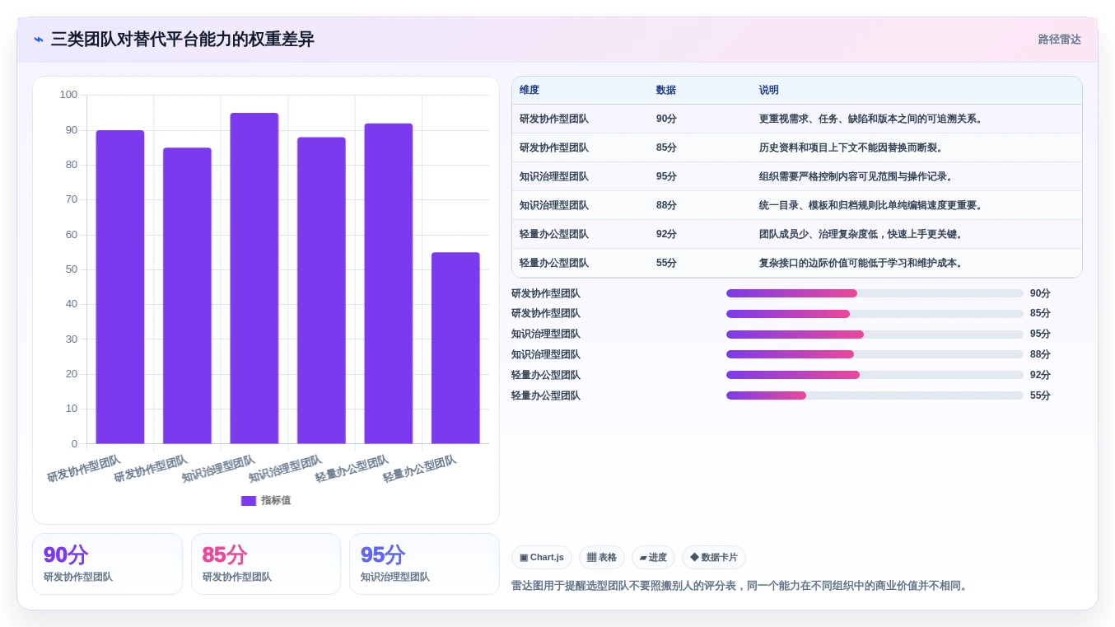Toggle the 指标值 legend swatch
The image size is (1115, 627).
point(248,501)
